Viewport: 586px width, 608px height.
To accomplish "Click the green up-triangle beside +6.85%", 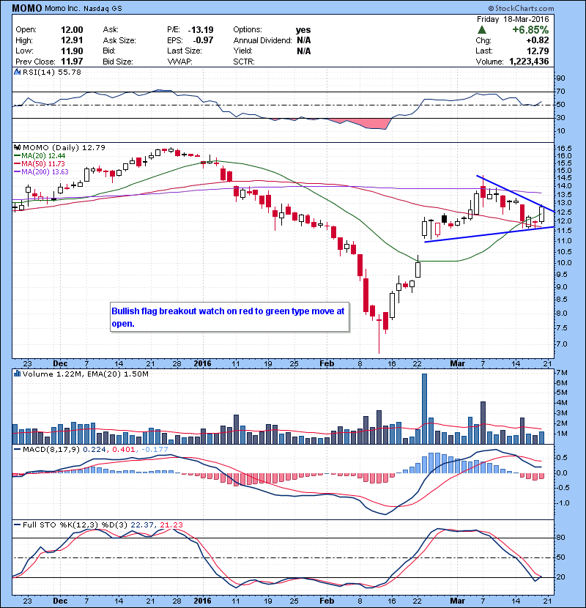I will click(482, 30).
